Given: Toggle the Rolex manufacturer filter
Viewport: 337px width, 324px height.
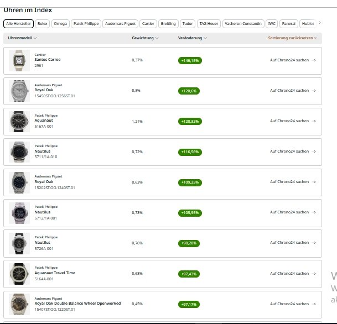Looking at the screenshot, I should pyautogui.click(x=43, y=24).
